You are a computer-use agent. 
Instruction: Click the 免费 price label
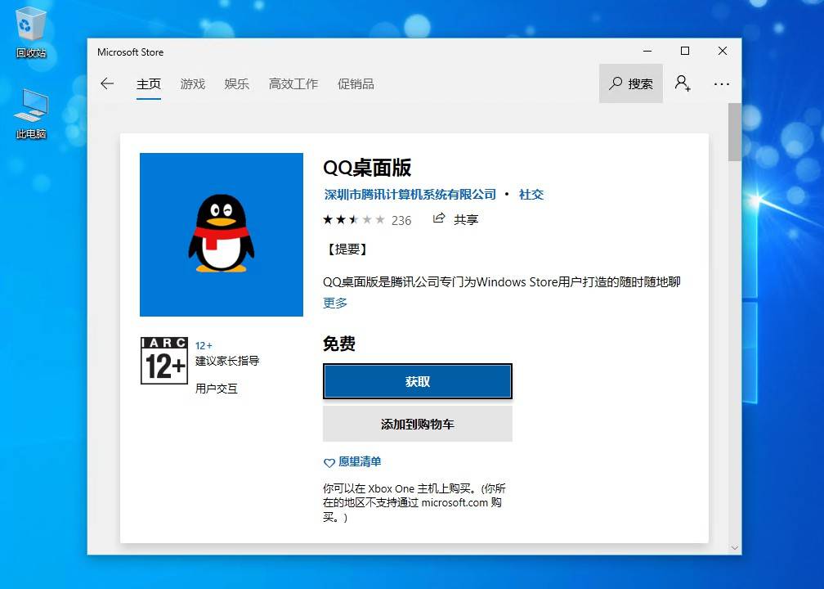click(x=339, y=344)
